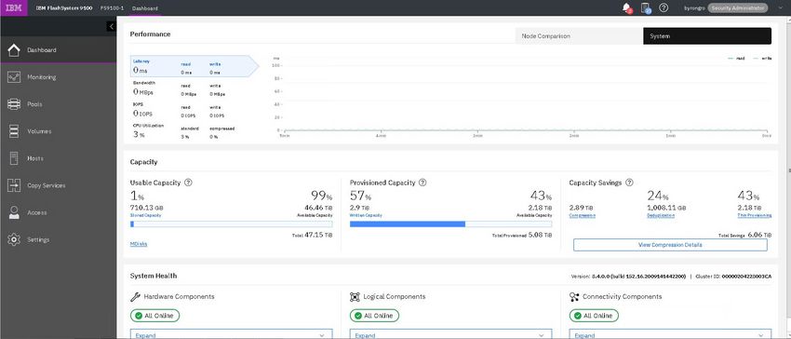Viewport: 791px width, 339px height.
Task: Click the Copy Services icon
Action: [14, 185]
